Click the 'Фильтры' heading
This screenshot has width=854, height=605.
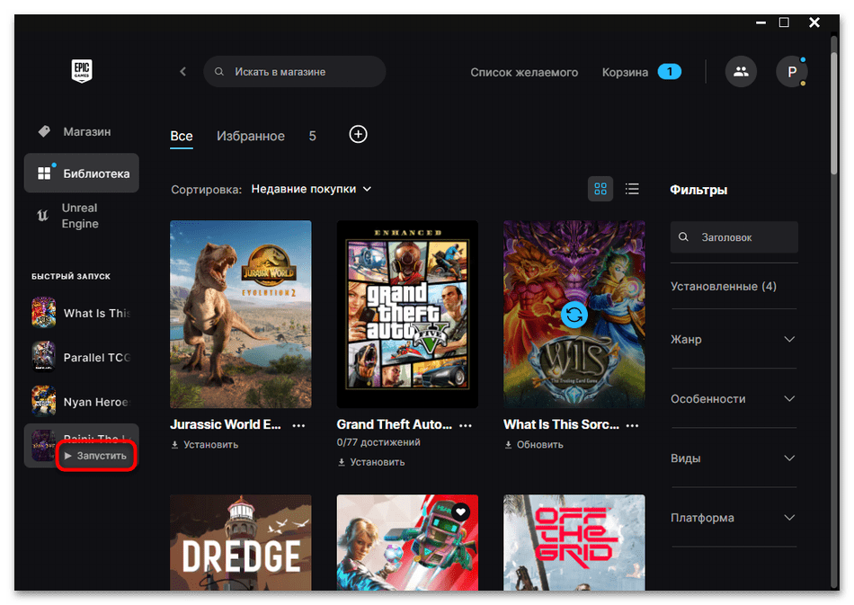pyautogui.click(x=698, y=190)
